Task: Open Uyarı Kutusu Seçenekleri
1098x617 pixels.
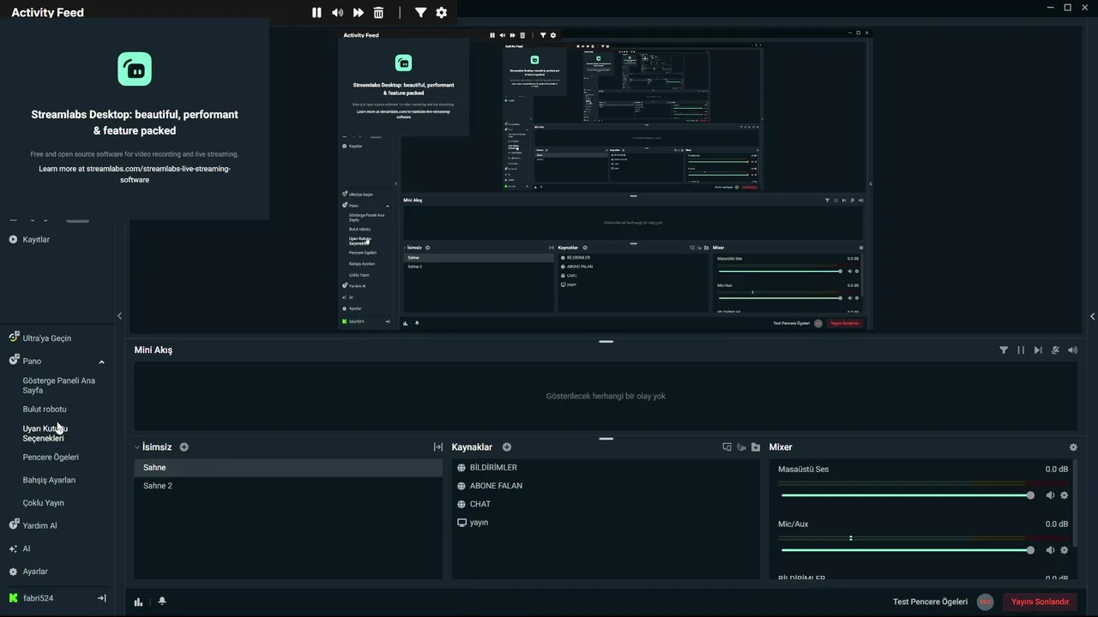Action: click(x=45, y=433)
